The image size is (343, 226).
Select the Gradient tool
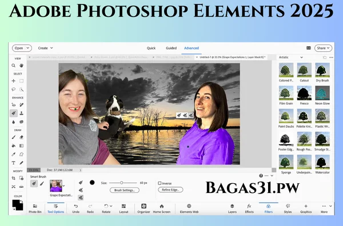[21, 146]
